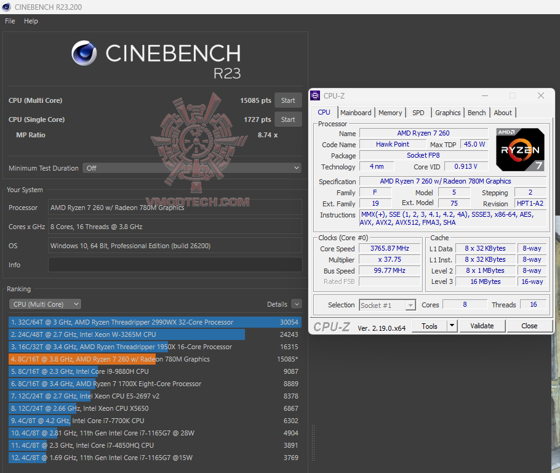Screen dimensions: 560x473
Task: Click the Code Name Hawk Point value
Action: coord(393,144)
